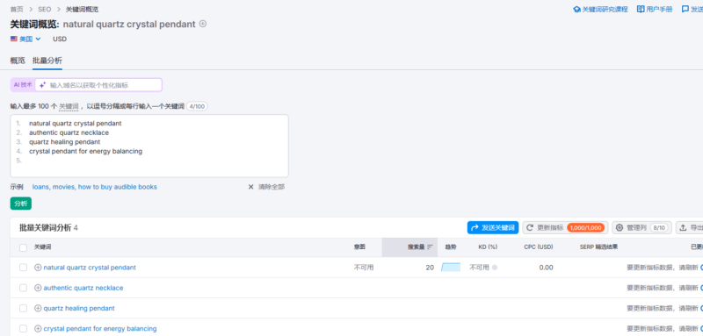
Task: Check the crystal pendant for energy balancing row
Action: tap(23, 328)
